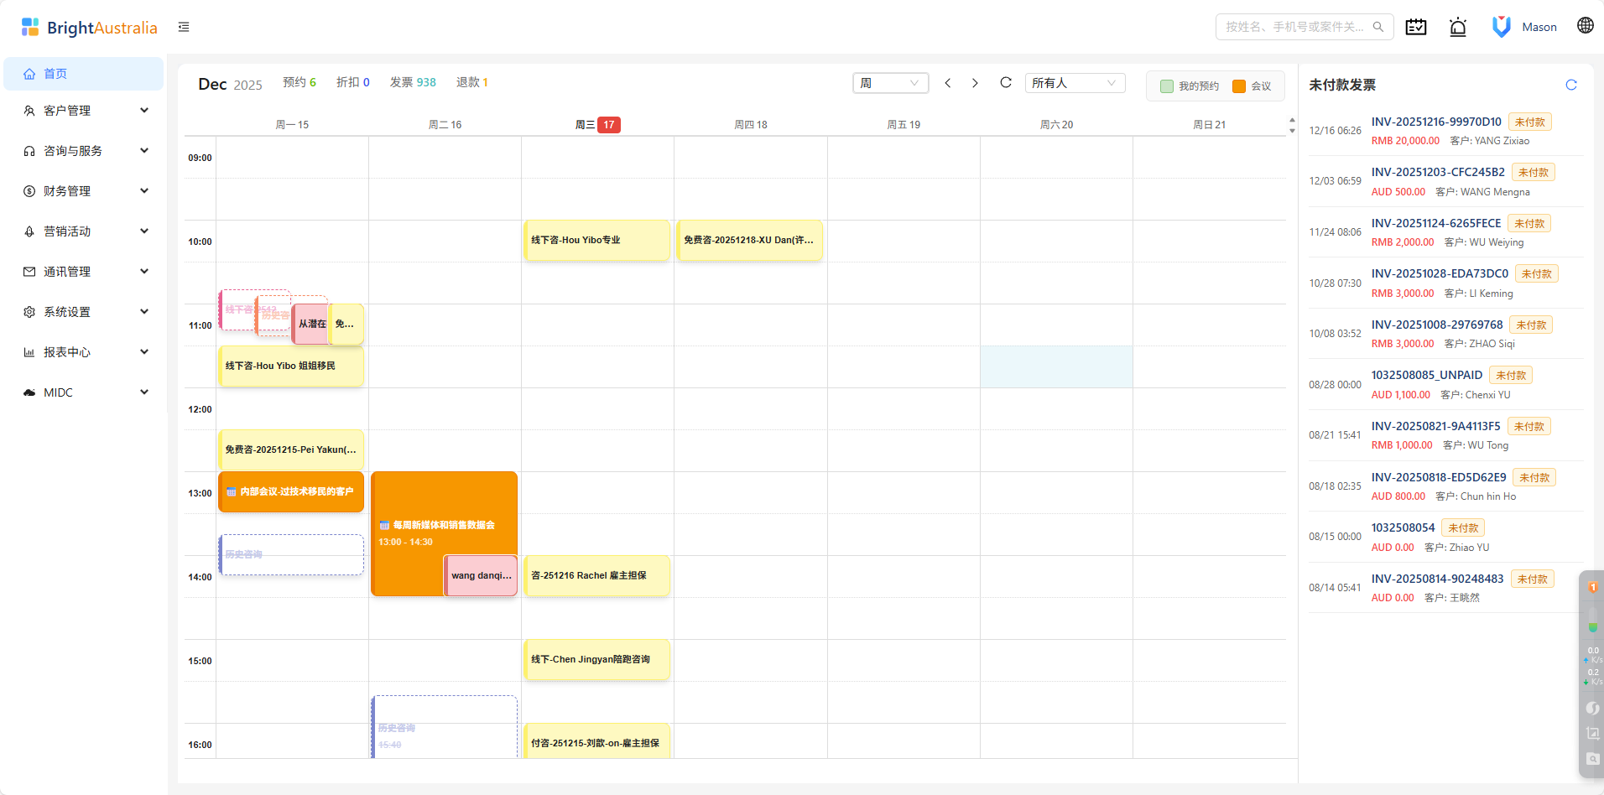Switch to the 发票 938 tab

[413, 82]
